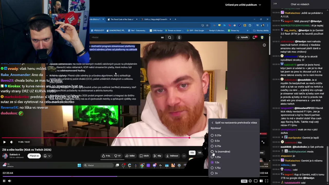Click the Vytvořit create button
Viewport: 329px width, 185px height.
tap(242, 37)
